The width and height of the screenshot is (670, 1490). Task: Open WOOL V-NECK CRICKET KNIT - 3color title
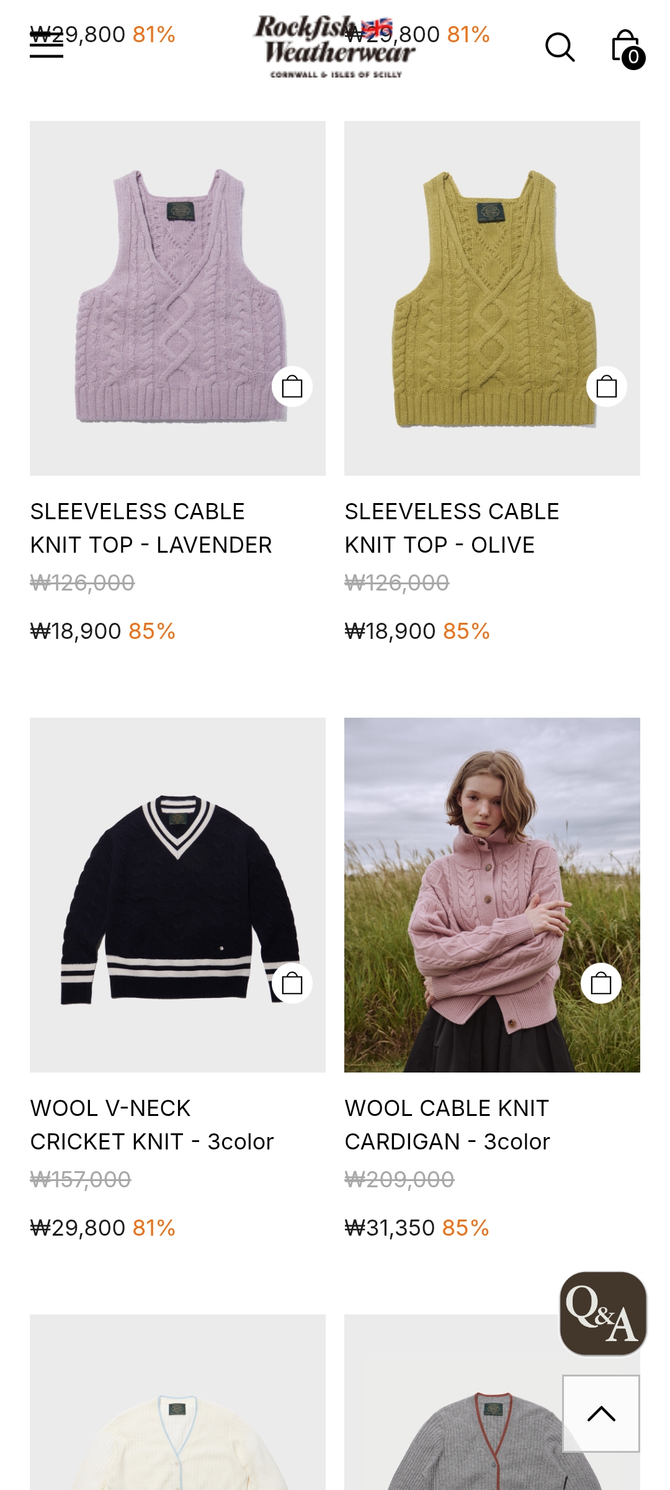pyautogui.click(x=152, y=1125)
